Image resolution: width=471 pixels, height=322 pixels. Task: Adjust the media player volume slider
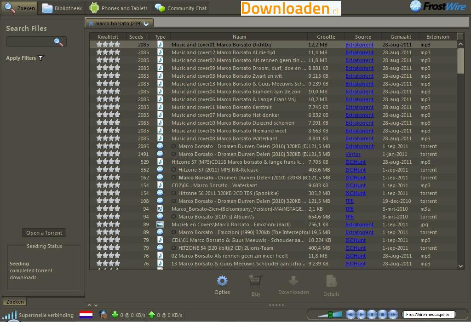pos(330,315)
